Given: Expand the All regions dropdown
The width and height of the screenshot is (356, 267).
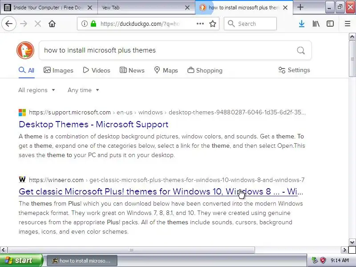Looking at the screenshot, I should click(x=37, y=90).
